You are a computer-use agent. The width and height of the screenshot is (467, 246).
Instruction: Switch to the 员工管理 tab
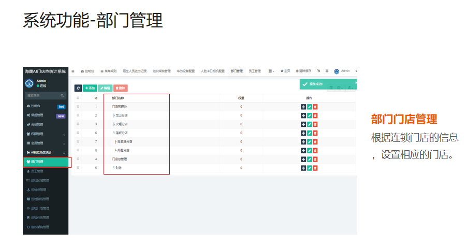(x=254, y=71)
